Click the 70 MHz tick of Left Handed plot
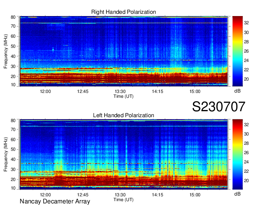The width and height of the screenshot is (253, 206). [x=13, y=129]
